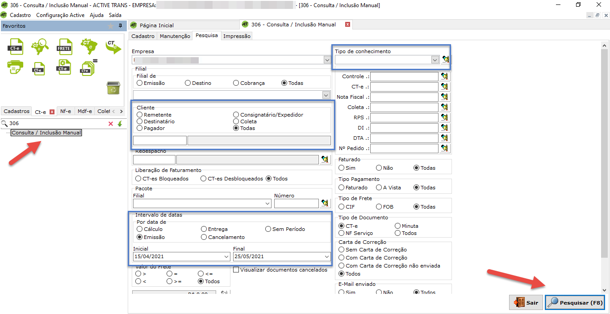
Task: Click the lookup icon beside DI field
Action: [444, 128]
